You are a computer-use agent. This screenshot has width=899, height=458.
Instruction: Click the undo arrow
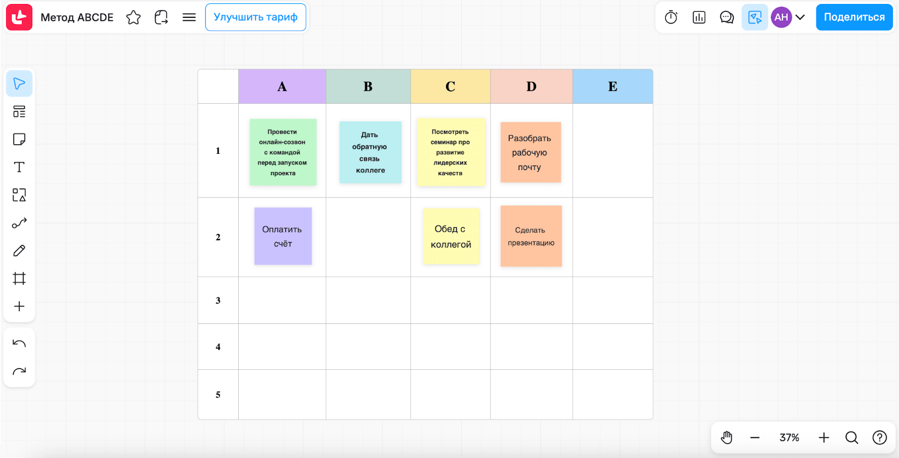(x=19, y=343)
